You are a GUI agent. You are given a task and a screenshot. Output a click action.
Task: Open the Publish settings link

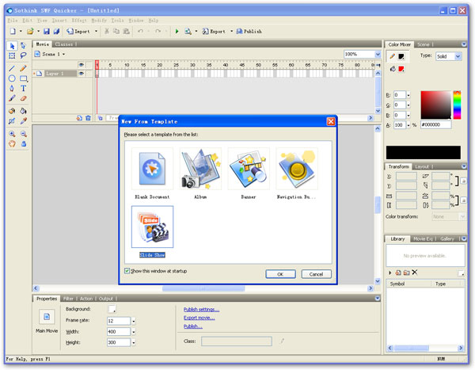pos(201,310)
